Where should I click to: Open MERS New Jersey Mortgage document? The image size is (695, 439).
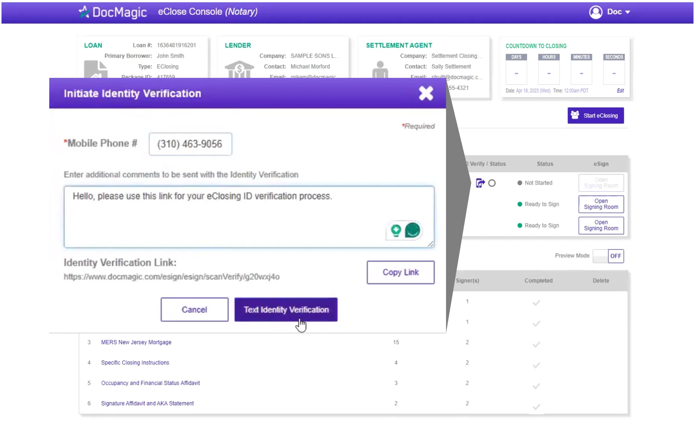coord(136,342)
